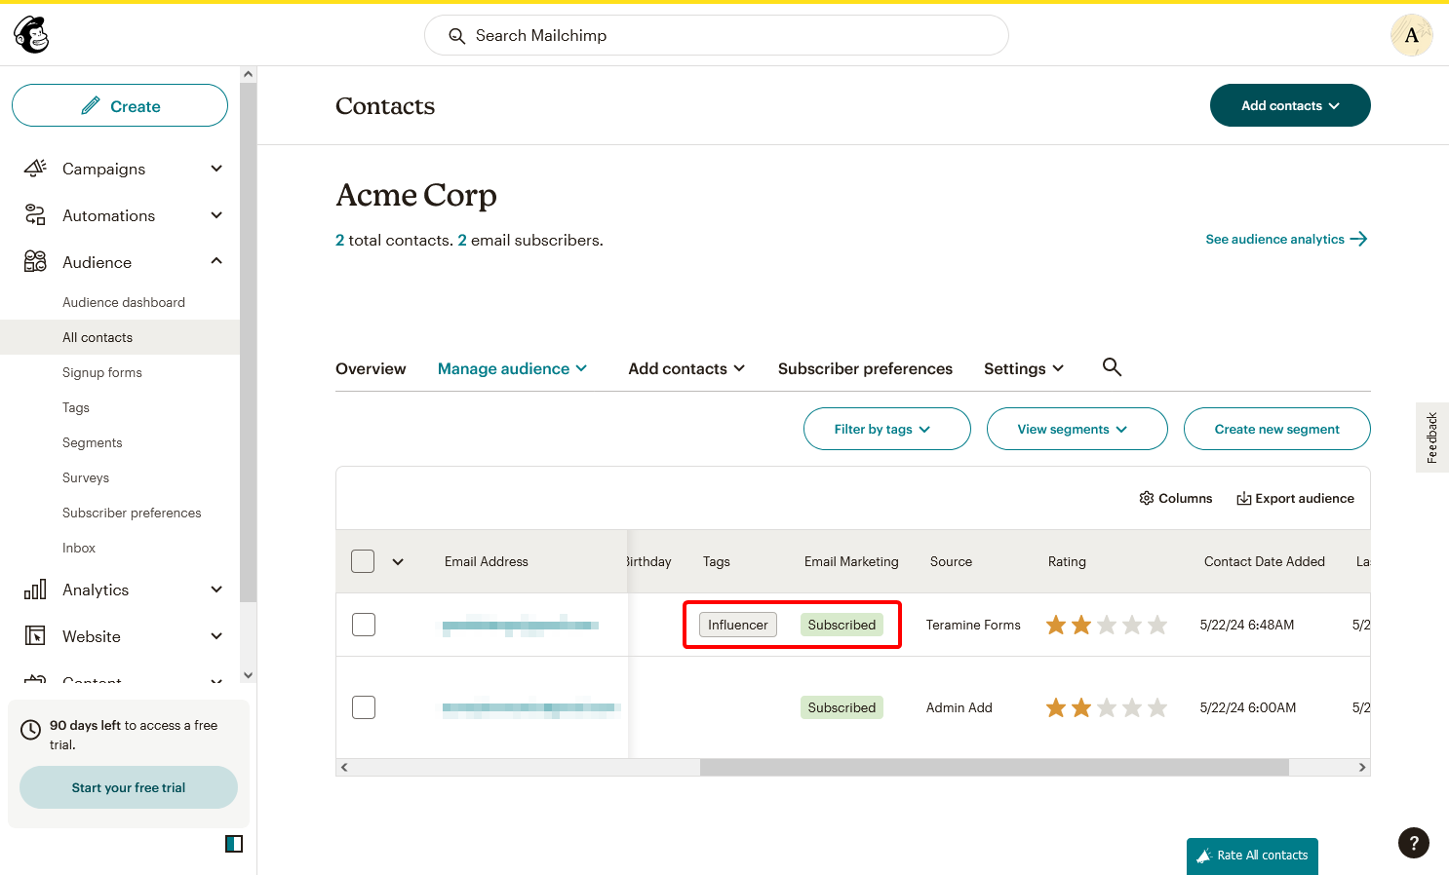Image resolution: width=1449 pixels, height=875 pixels.
Task: Click the arrow next to See audience analytics
Action: point(1359,239)
